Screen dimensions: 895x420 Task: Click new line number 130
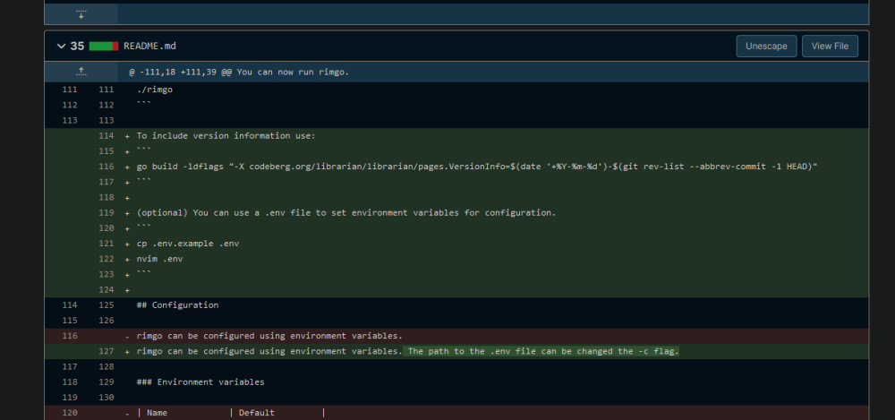[107, 397]
